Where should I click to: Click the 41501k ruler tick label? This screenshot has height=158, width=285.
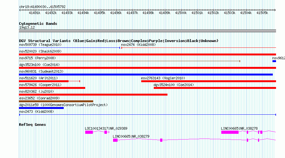[x=197, y=13]
